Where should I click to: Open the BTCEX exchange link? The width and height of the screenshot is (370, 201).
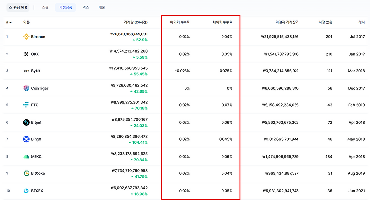37,191
